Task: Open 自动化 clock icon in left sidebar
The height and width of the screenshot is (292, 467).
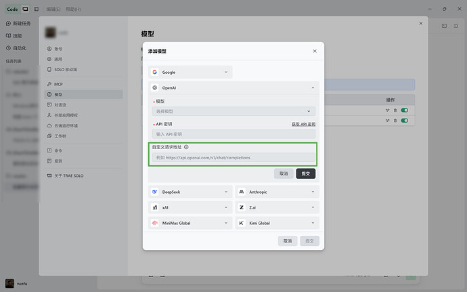Action: pyautogui.click(x=8, y=47)
